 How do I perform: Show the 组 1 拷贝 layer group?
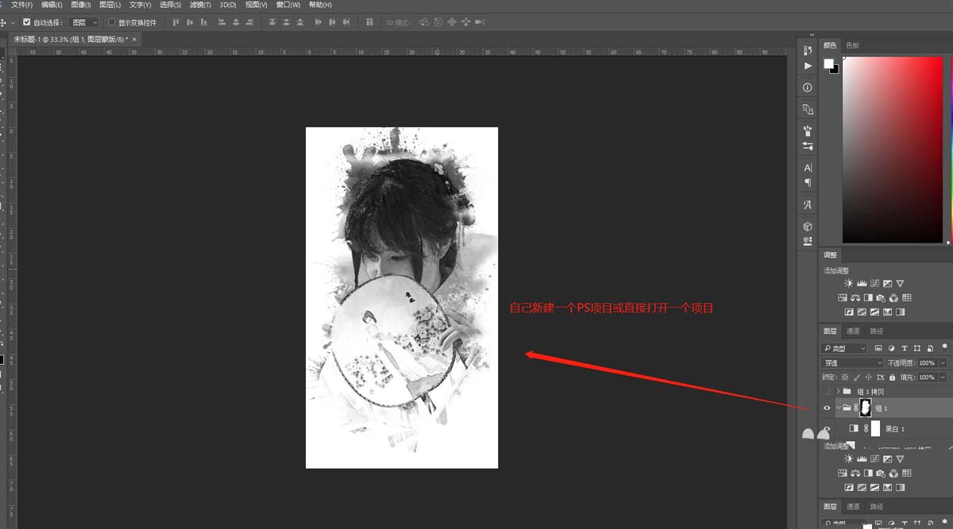(x=827, y=391)
